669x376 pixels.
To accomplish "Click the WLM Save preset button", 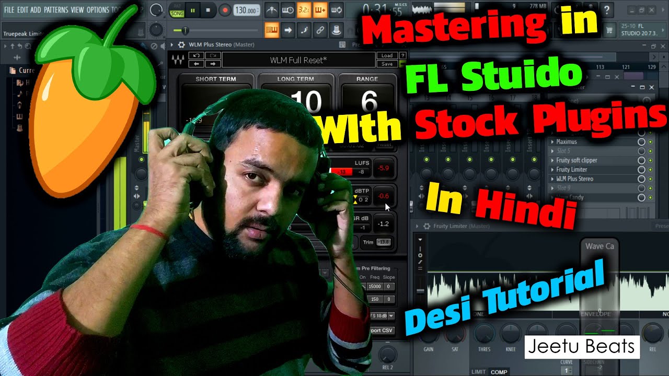I will tap(387, 64).
